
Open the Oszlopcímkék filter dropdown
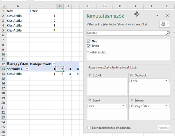(54, 64)
